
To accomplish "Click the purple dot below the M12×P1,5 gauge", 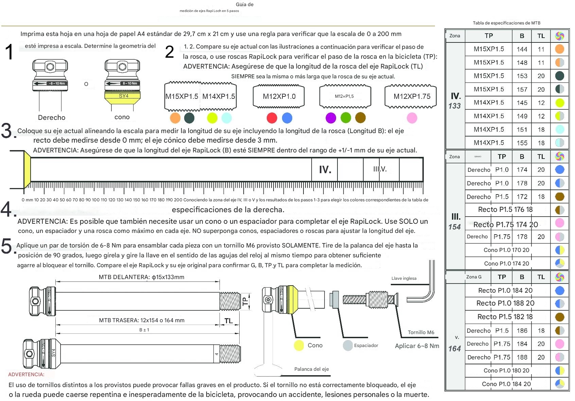I will pos(331,118).
